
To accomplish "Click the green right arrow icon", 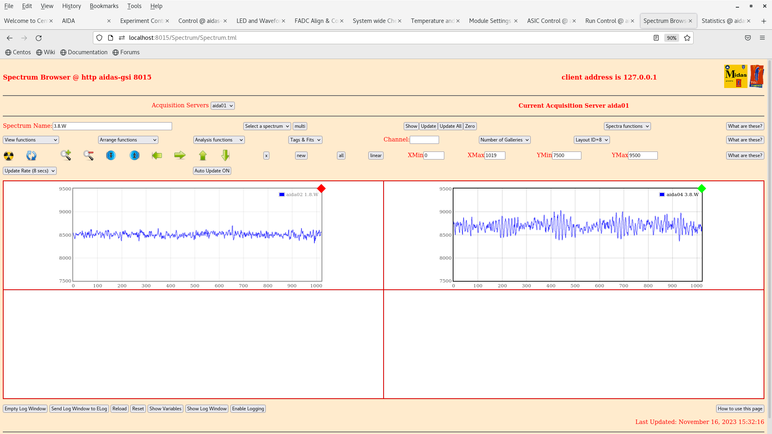I will (180, 156).
